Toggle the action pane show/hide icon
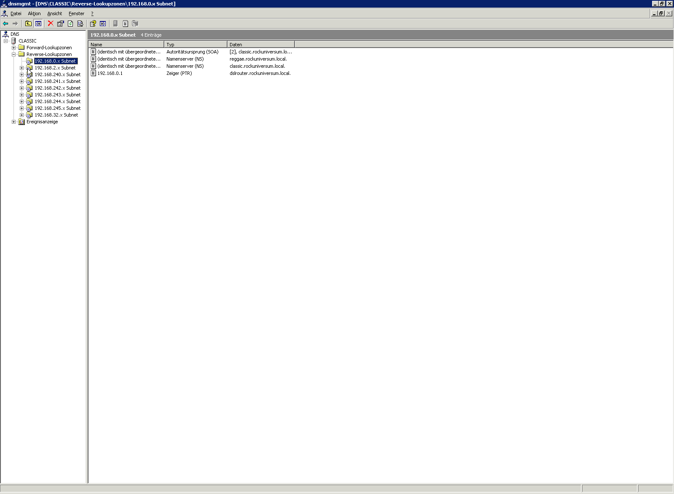Screen dimensions: 674x494 pos(103,24)
